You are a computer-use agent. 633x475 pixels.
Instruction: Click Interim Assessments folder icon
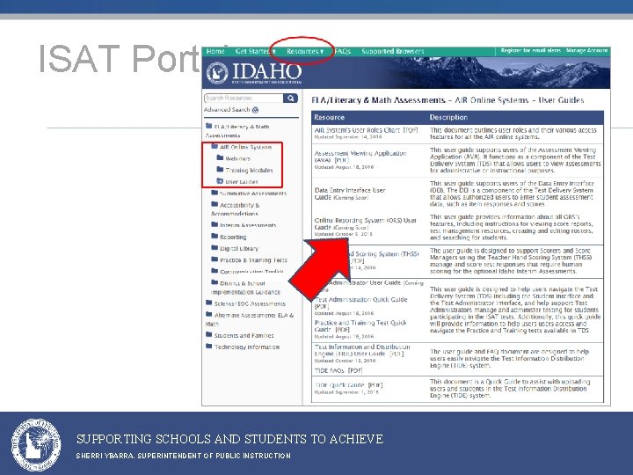215,224
